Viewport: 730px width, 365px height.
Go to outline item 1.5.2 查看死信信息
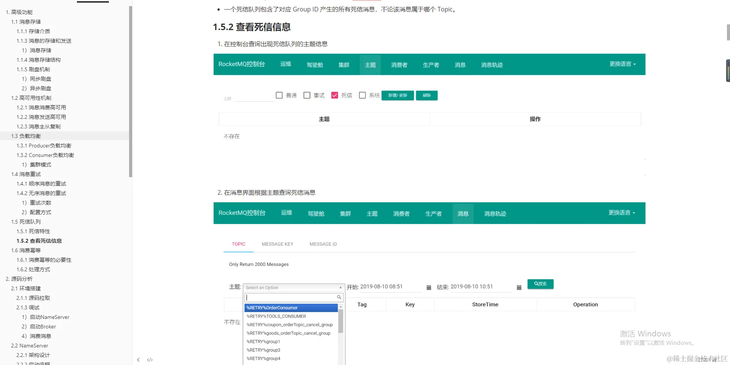click(x=39, y=241)
